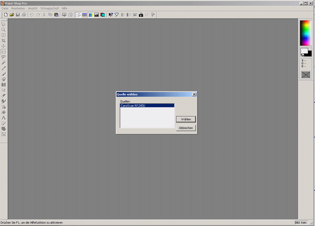Screen dimensions: 315x226
Task: Select the Freehand lasso tool
Action: pyautogui.click(x=4, y=57)
